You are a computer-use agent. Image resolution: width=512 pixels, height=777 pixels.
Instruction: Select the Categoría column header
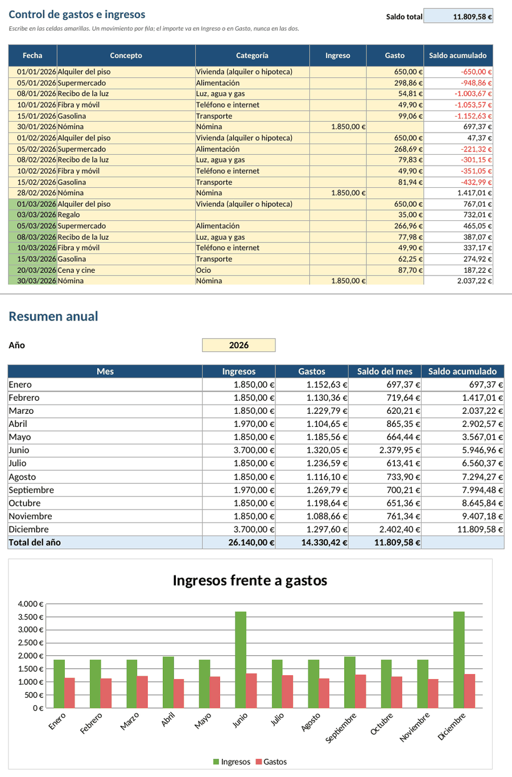(x=252, y=55)
